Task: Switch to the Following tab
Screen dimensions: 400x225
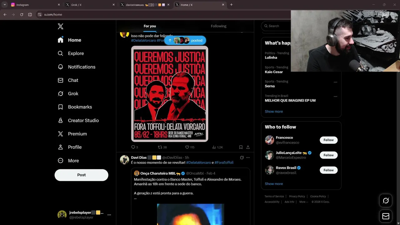Action: [x=218, y=26]
